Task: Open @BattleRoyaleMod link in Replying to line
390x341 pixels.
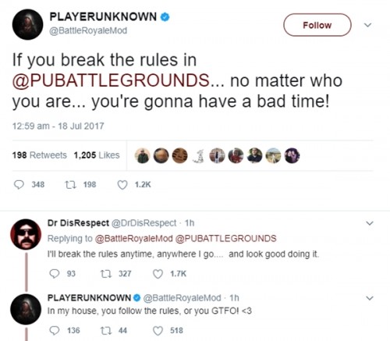Action: [x=134, y=239]
